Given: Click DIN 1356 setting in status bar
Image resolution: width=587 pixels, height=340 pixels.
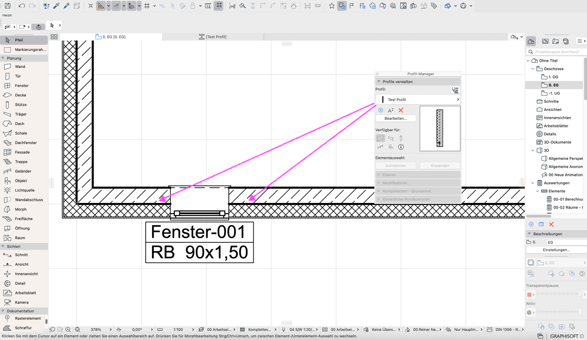Looking at the screenshot, I should coord(504,329).
